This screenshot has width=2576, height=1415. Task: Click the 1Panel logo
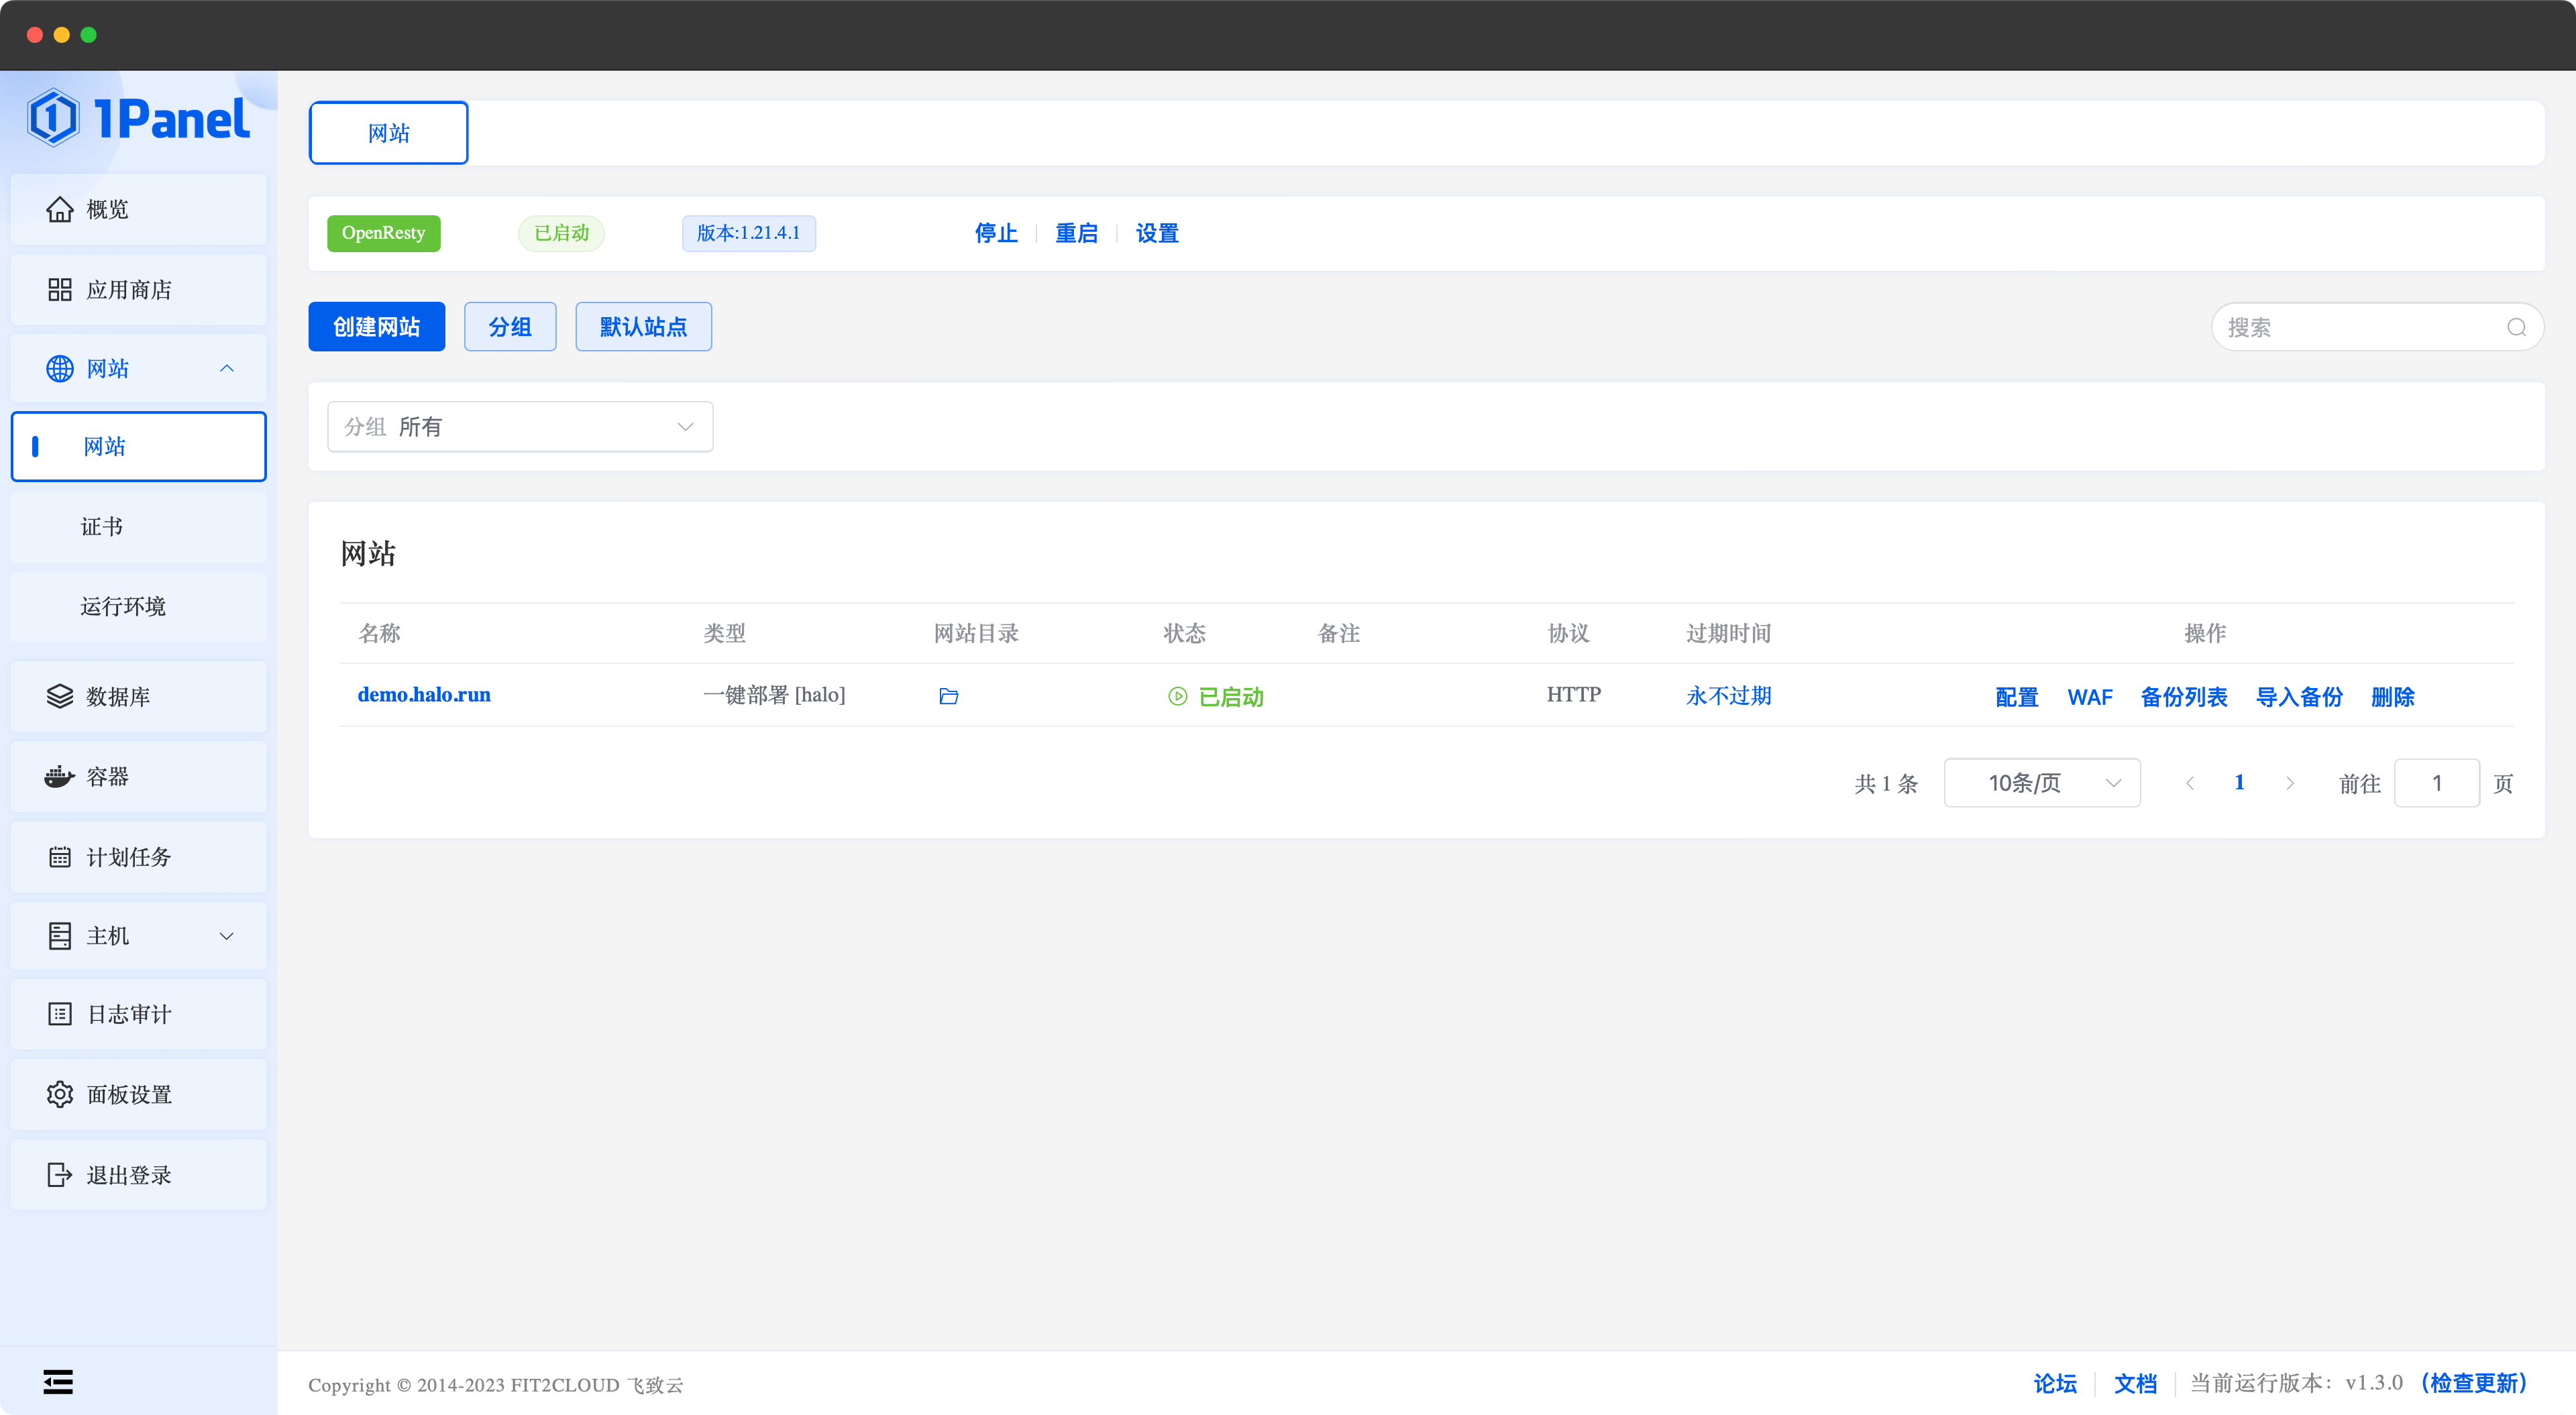[x=138, y=118]
